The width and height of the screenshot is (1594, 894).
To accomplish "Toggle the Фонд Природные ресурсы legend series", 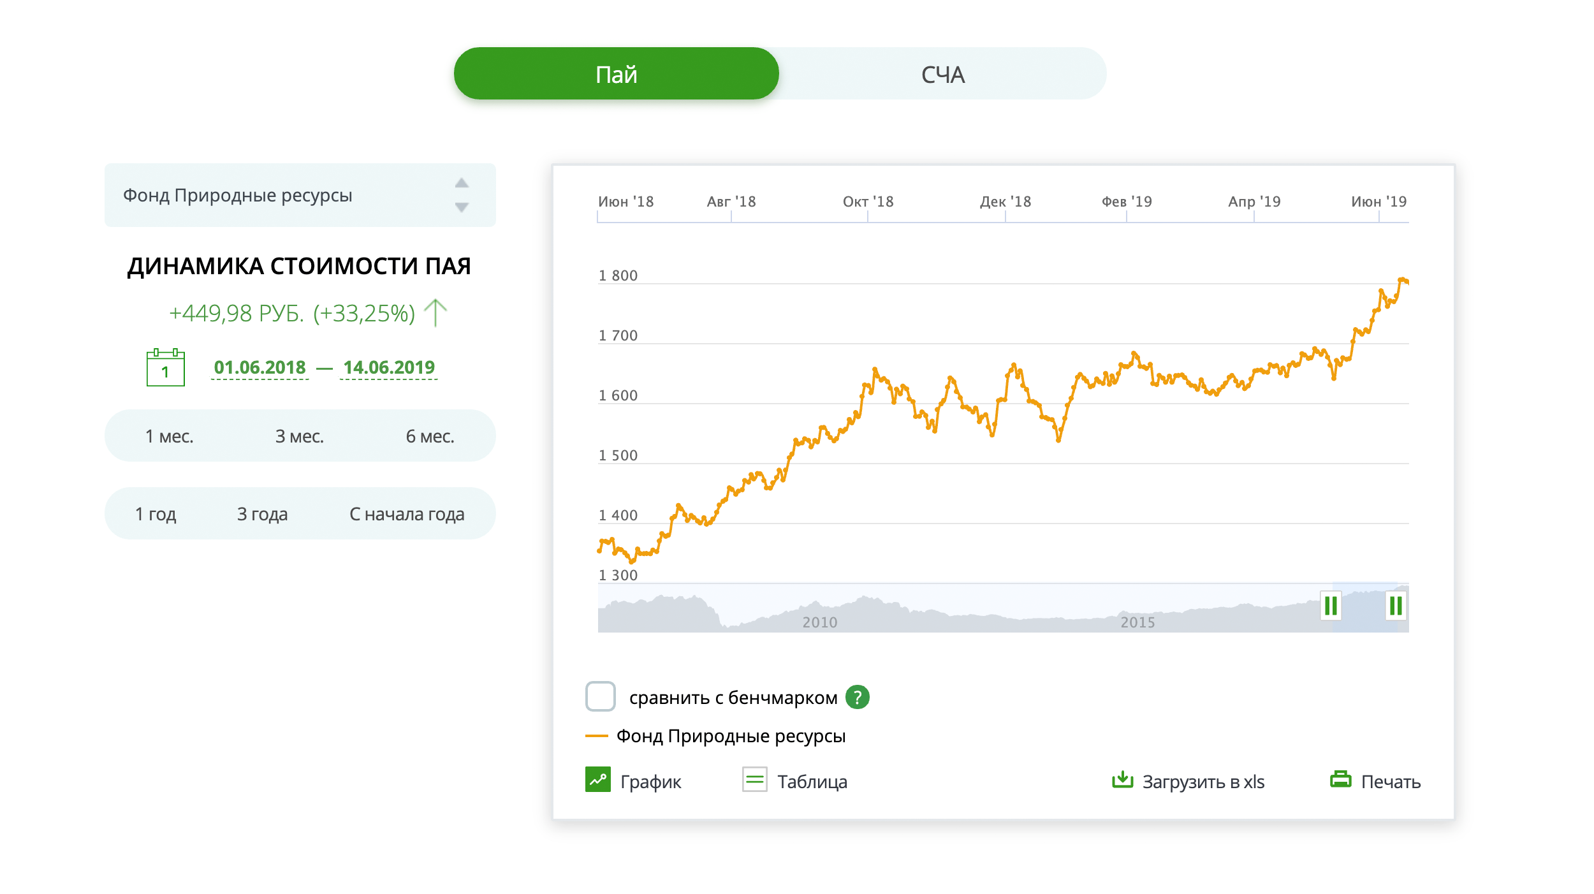I will point(715,736).
